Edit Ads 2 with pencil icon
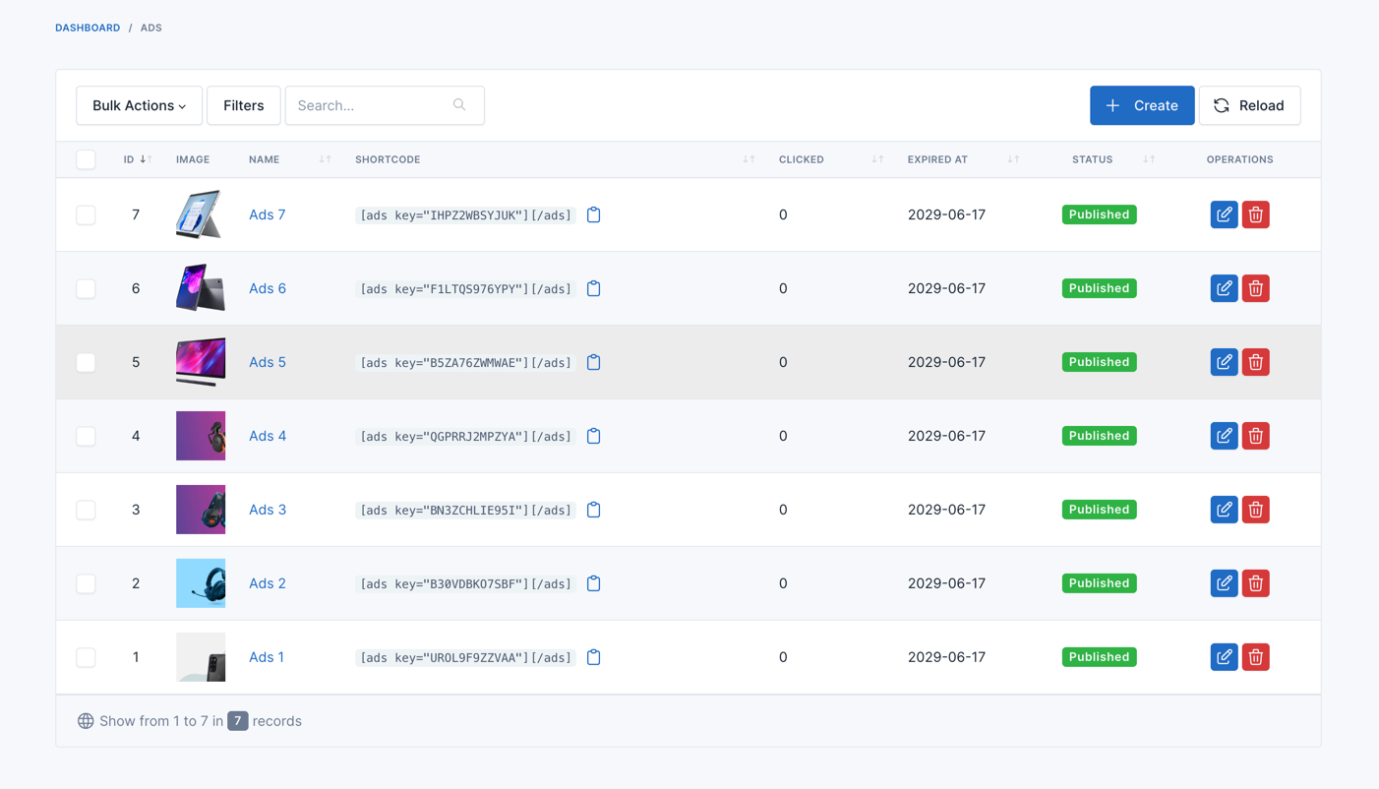This screenshot has height=789, width=1379. click(x=1224, y=583)
